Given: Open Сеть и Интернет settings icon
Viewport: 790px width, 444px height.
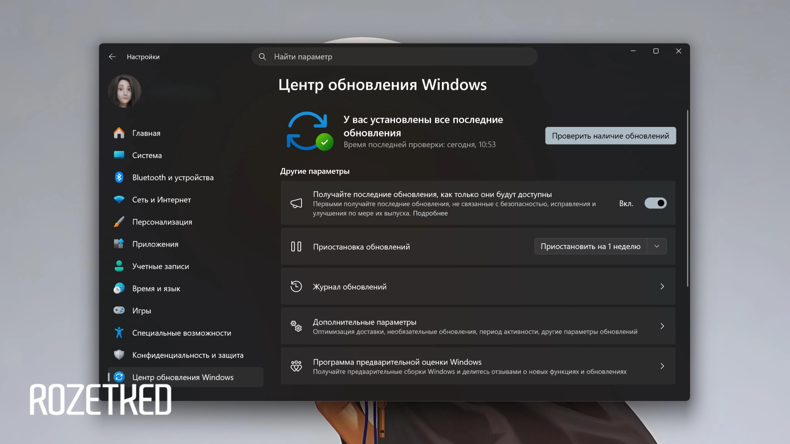Looking at the screenshot, I should (x=119, y=199).
